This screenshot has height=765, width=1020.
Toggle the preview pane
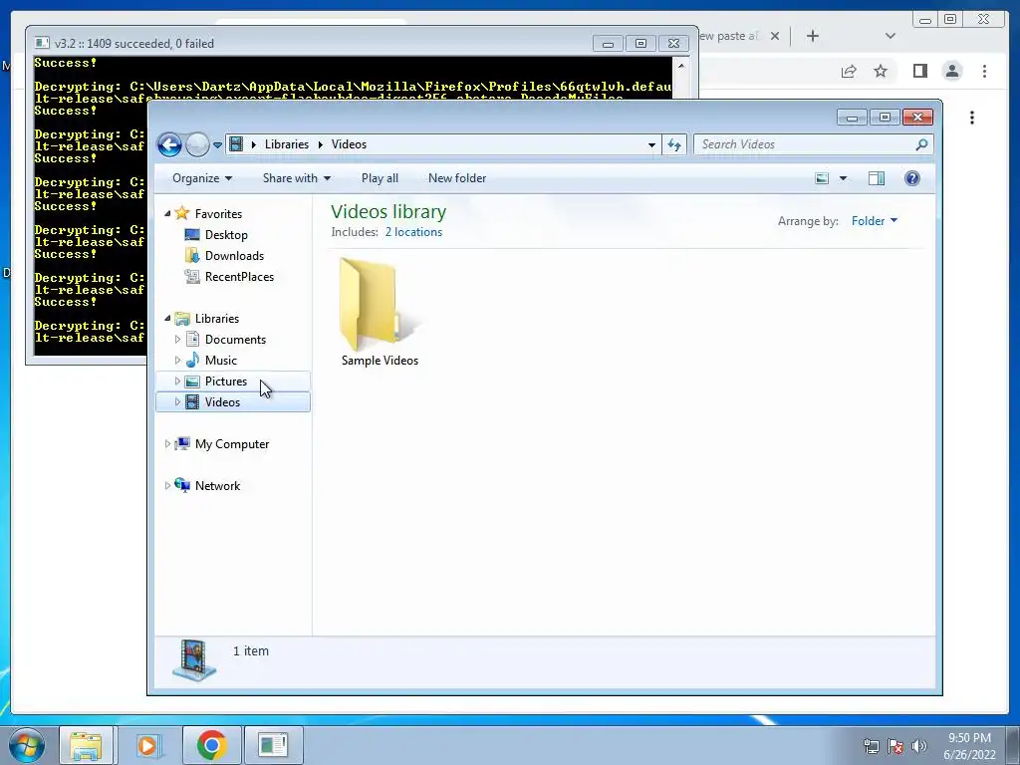(877, 178)
